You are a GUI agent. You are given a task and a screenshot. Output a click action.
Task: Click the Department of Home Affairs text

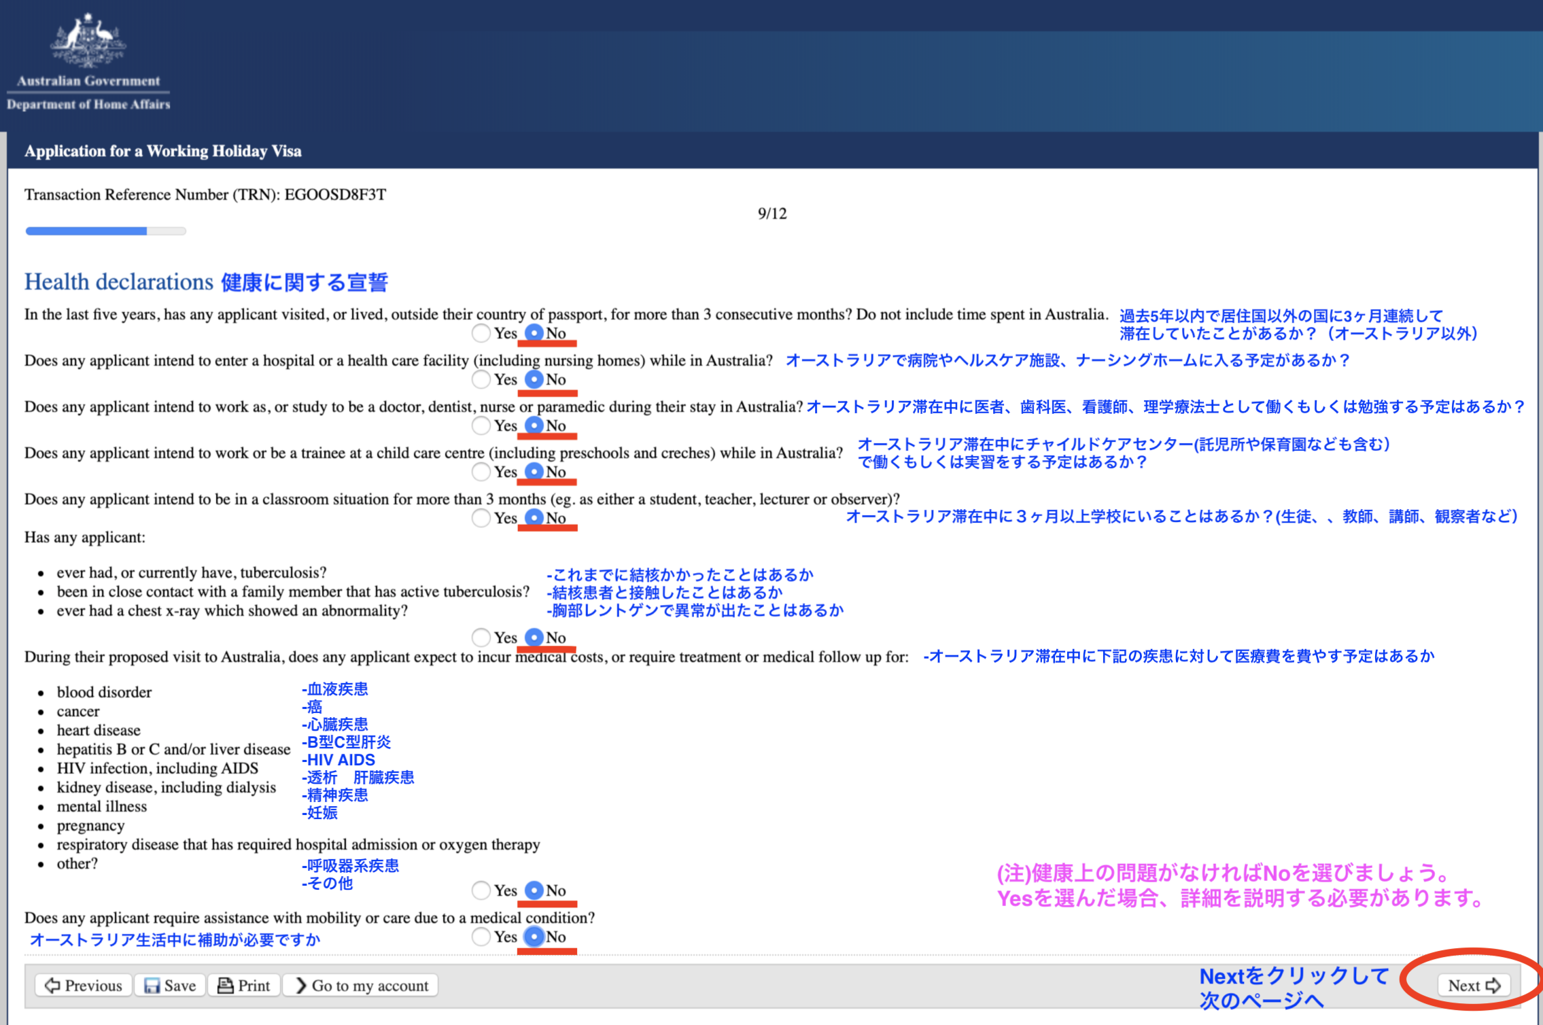pos(88,105)
